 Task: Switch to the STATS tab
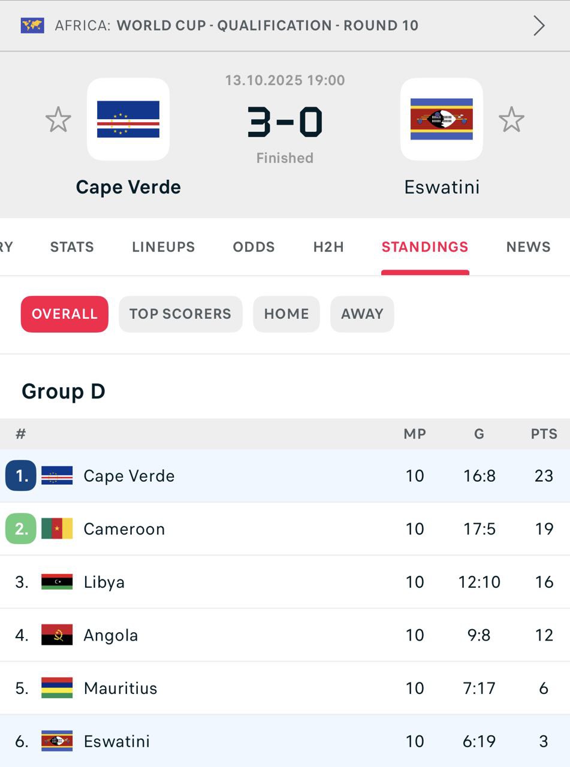[x=72, y=247]
